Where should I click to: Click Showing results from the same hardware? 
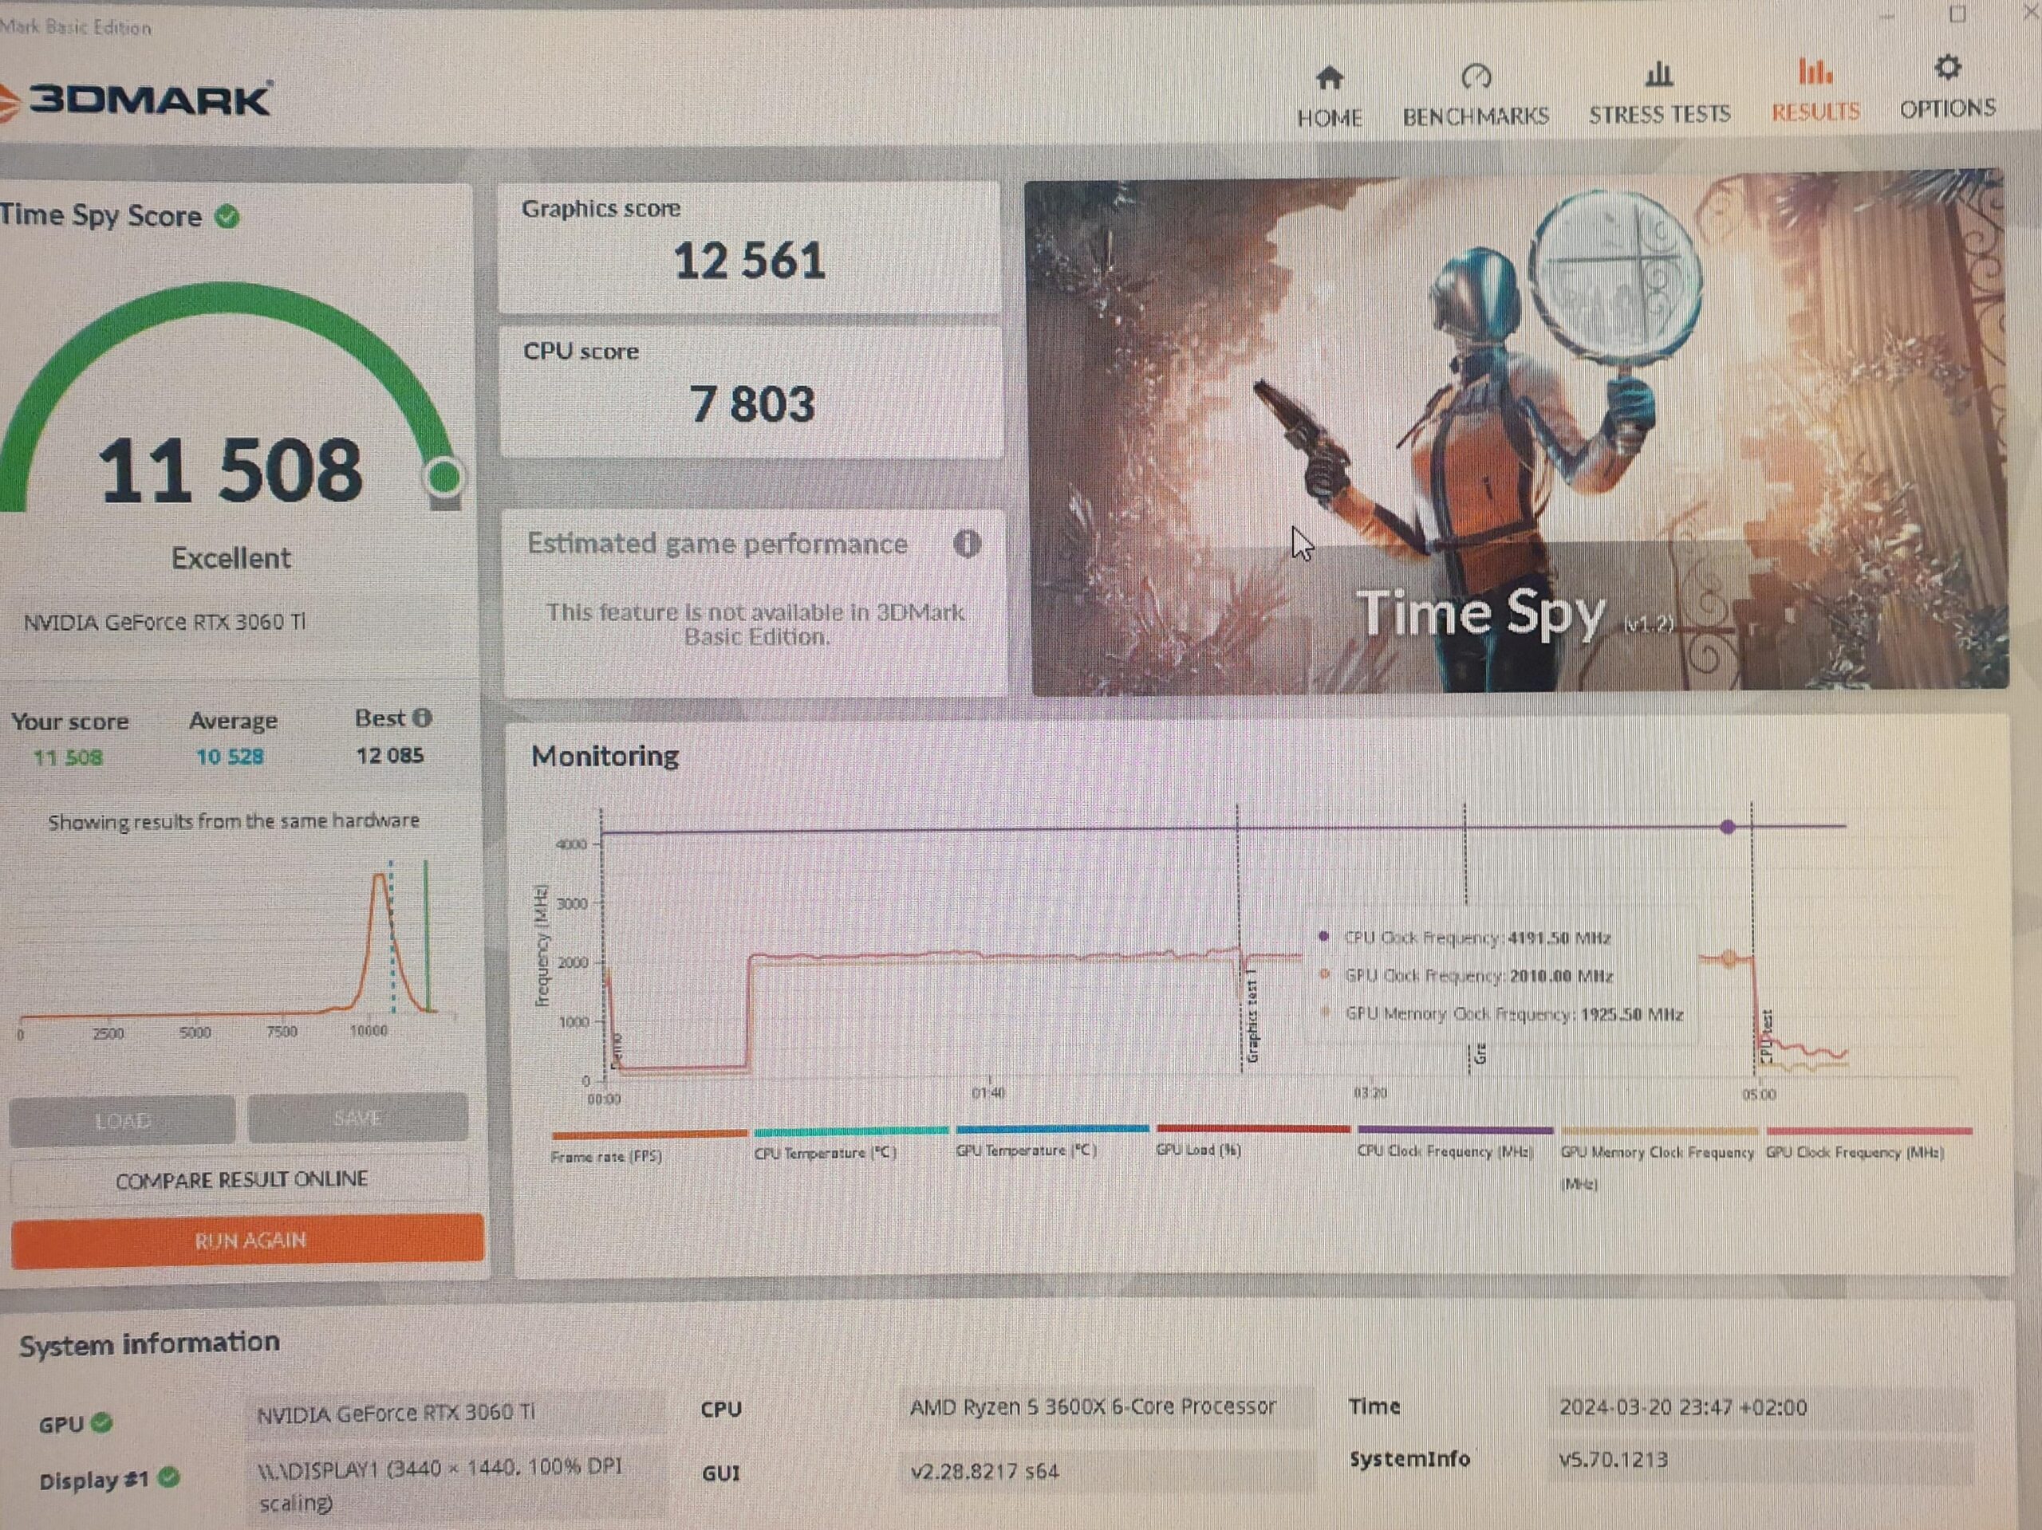coord(234,820)
